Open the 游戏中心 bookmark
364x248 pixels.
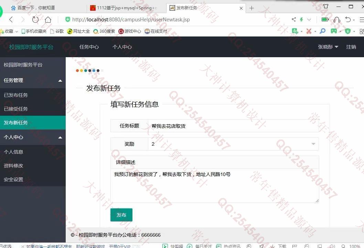pyautogui.click(x=130, y=31)
